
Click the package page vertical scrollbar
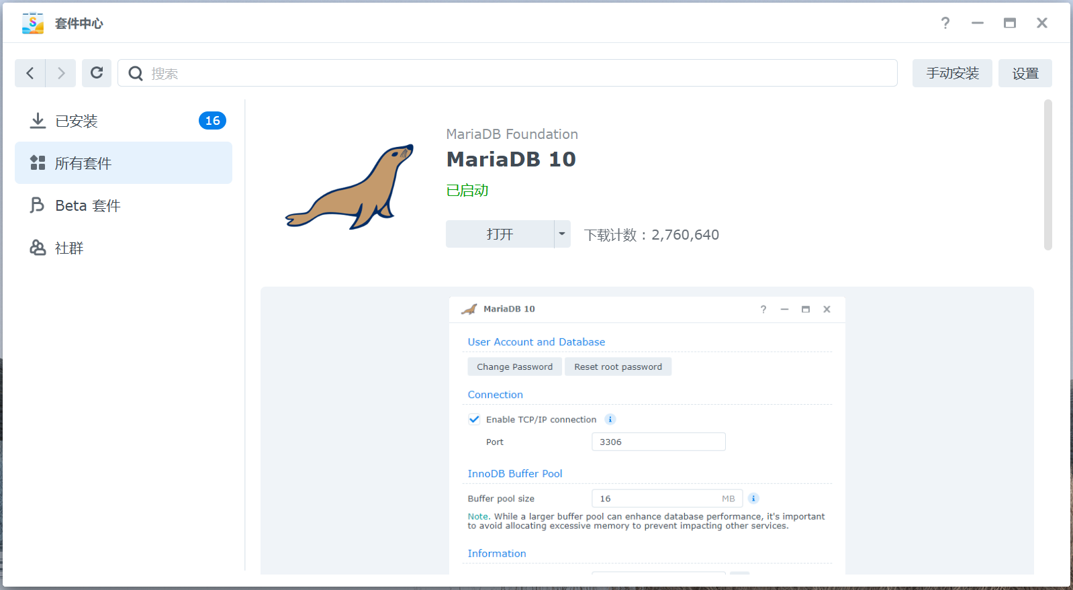1048,175
